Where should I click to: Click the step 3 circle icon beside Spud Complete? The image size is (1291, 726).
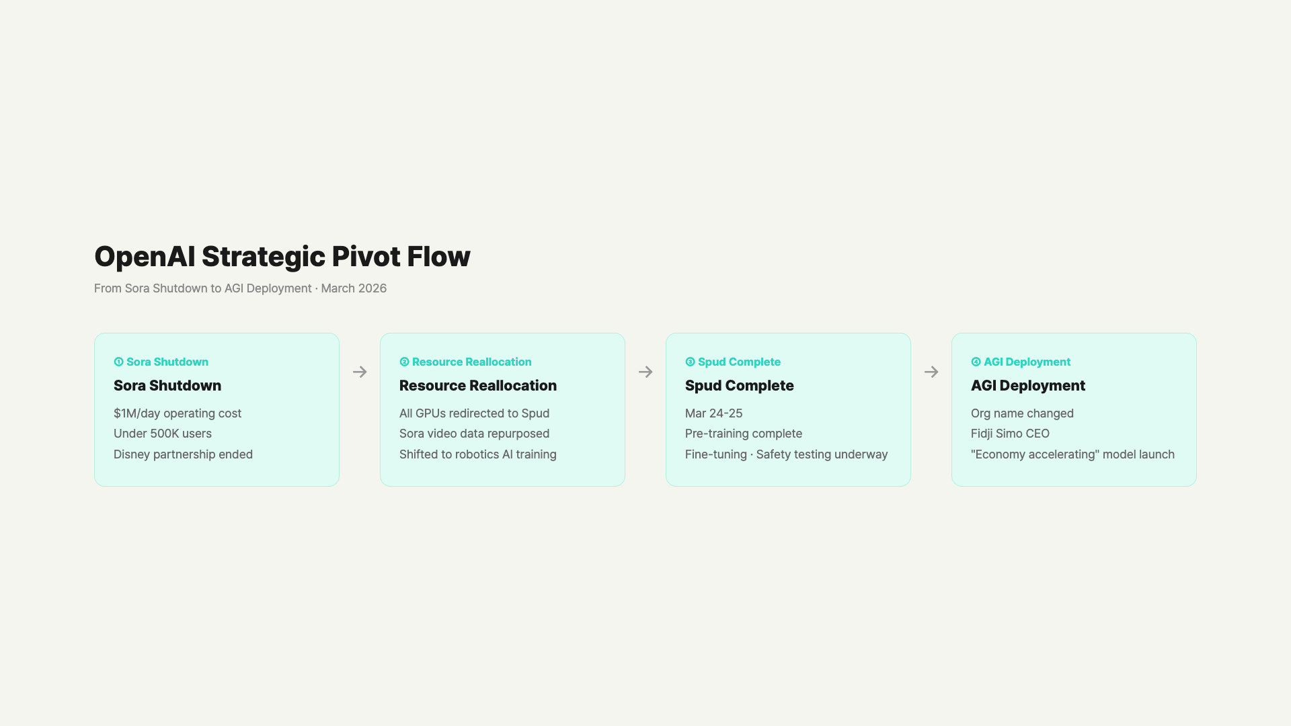690,362
